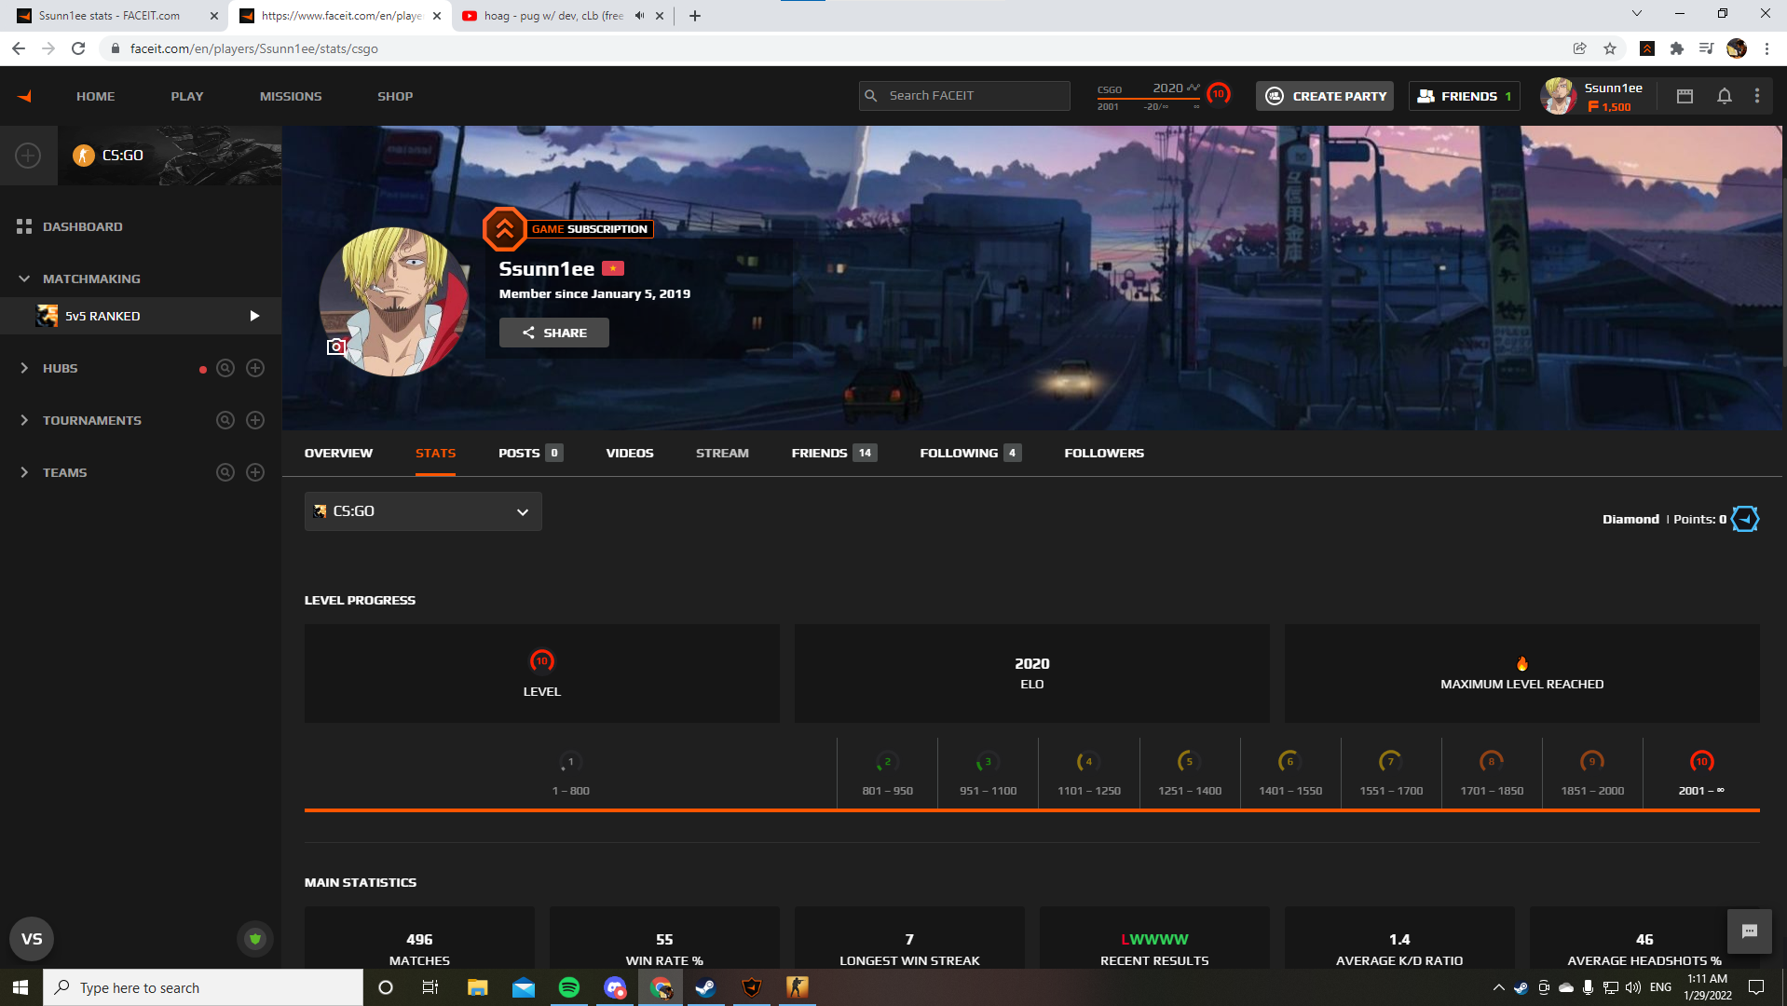The image size is (1787, 1006).
Task: Click the browser address bar URL
Action: click(x=254, y=48)
